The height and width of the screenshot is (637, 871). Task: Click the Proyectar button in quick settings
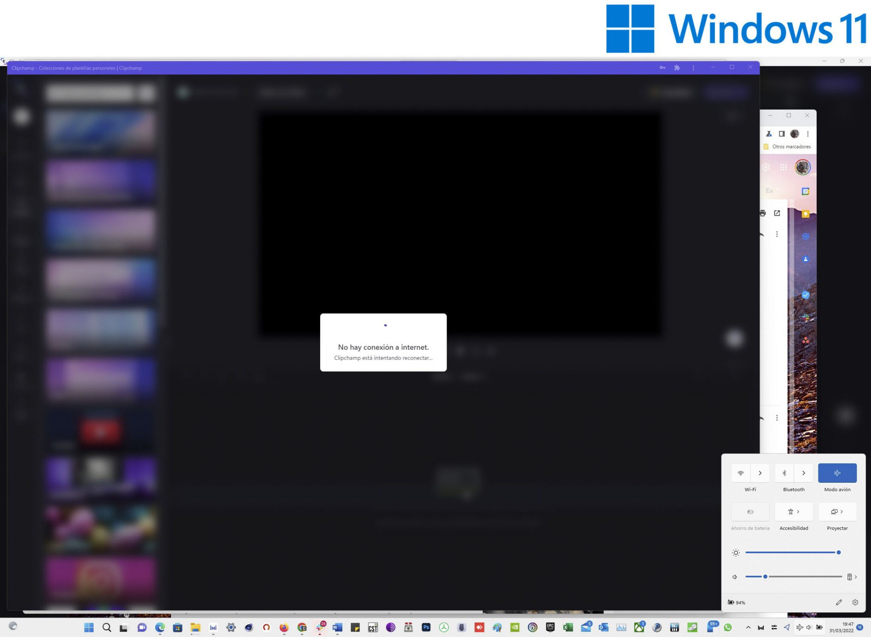coord(837,512)
